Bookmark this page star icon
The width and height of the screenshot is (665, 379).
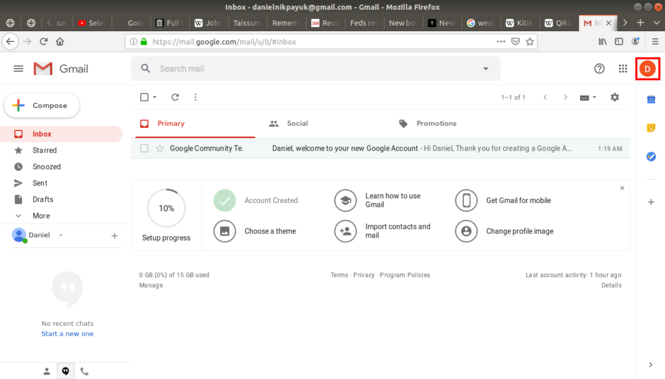click(530, 42)
